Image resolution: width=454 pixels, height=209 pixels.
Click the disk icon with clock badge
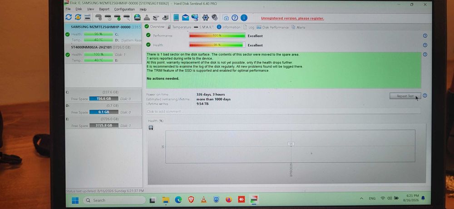pyautogui.click(x=108, y=18)
